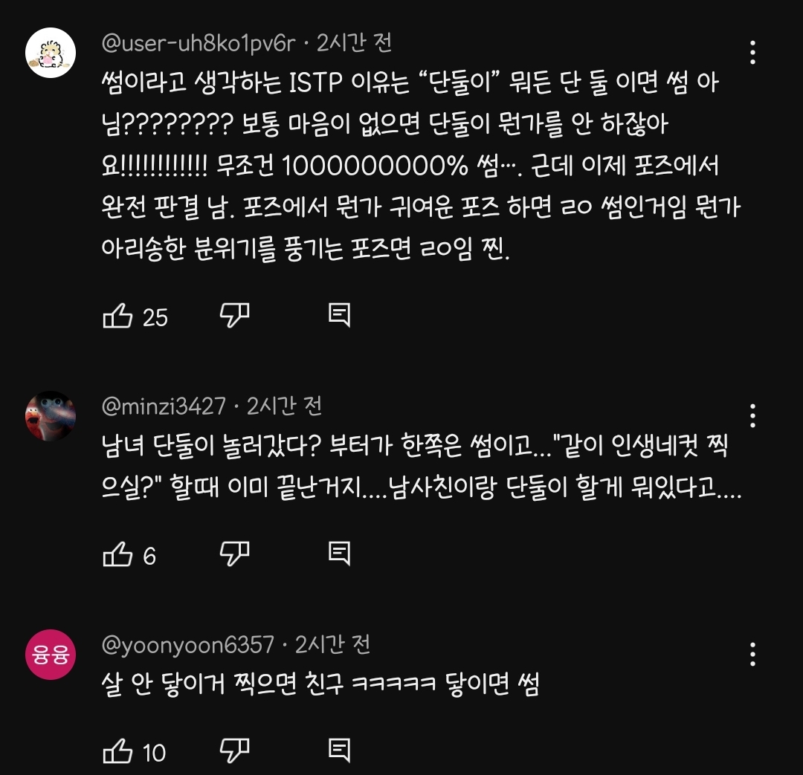Open the @minzi3427 channel via username
Image resolution: width=803 pixels, height=775 pixels.
click(164, 406)
